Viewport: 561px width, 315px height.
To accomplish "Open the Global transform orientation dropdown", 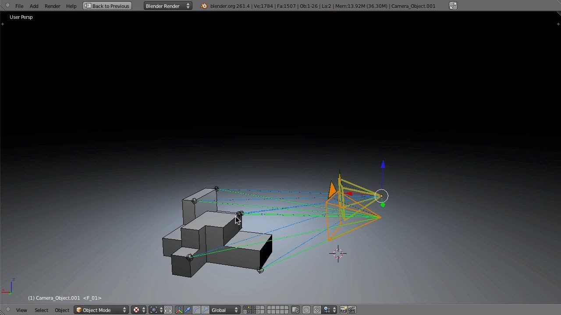I will coord(225,310).
